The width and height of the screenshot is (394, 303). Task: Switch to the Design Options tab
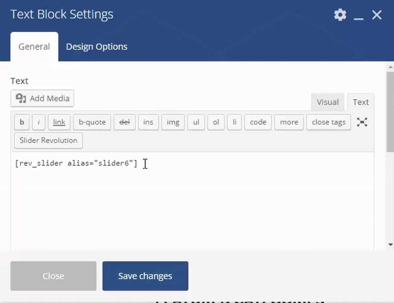pyautogui.click(x=97, y=47)
